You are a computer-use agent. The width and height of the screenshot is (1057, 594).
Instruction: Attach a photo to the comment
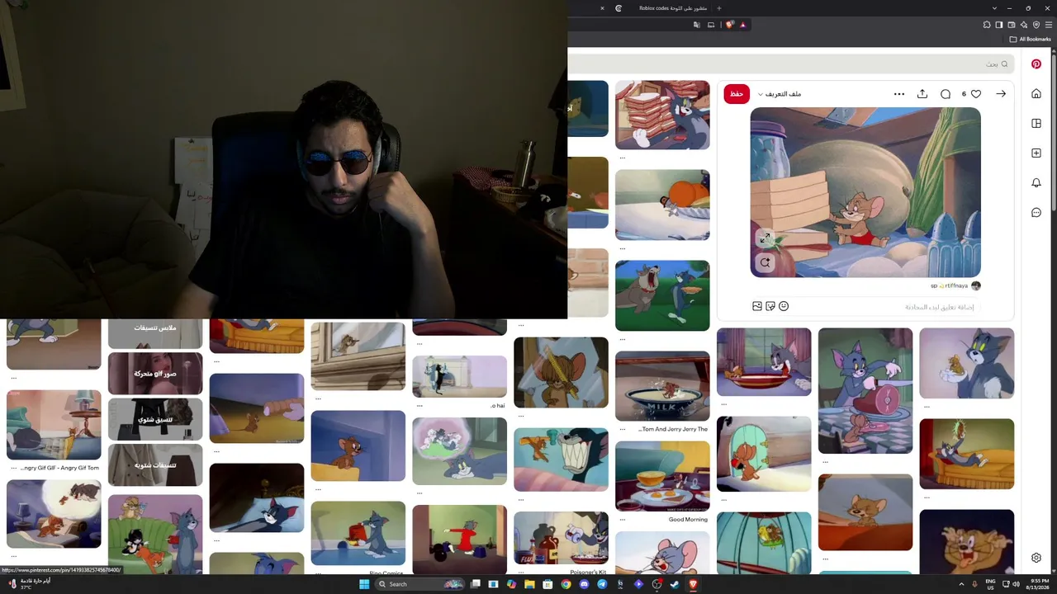[x=757, y=306]
